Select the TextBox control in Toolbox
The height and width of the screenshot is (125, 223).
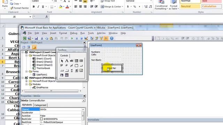point(71,61)
